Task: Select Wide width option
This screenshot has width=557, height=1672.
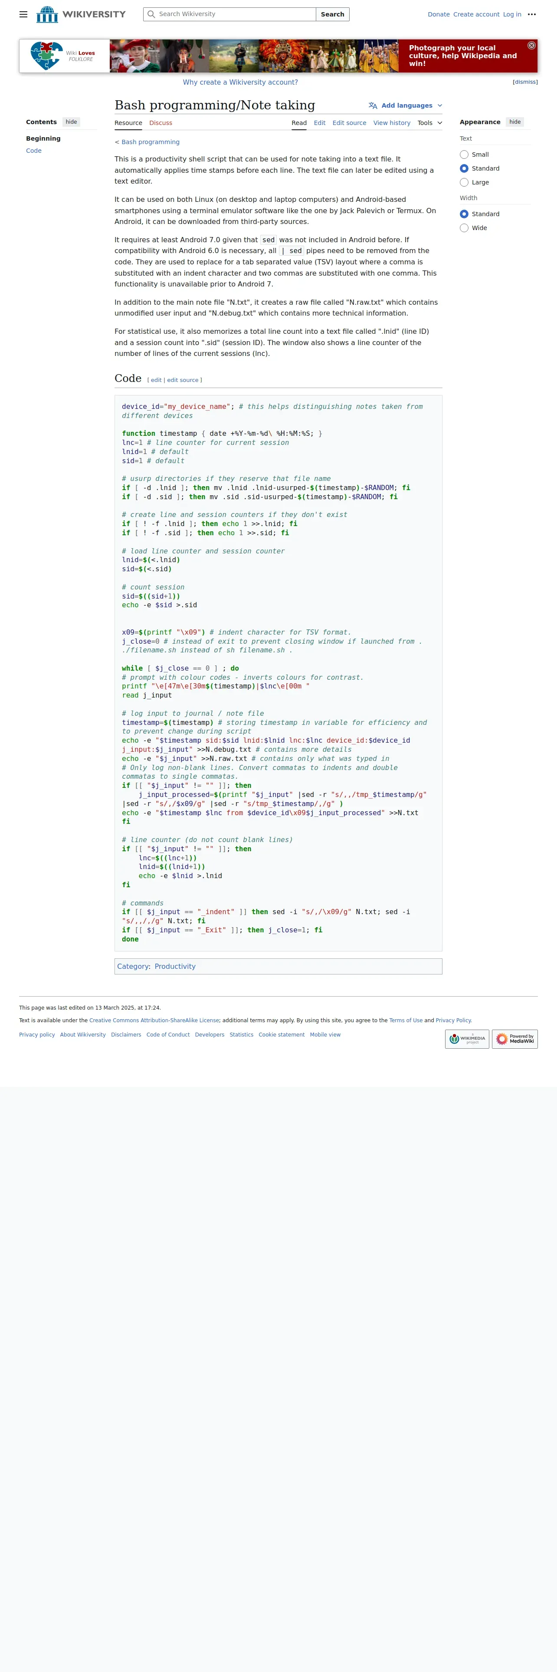Action: (x=464, y=228)
